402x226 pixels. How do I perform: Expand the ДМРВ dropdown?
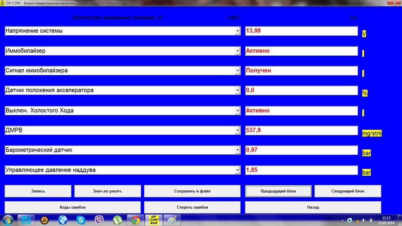coord(237,130)
